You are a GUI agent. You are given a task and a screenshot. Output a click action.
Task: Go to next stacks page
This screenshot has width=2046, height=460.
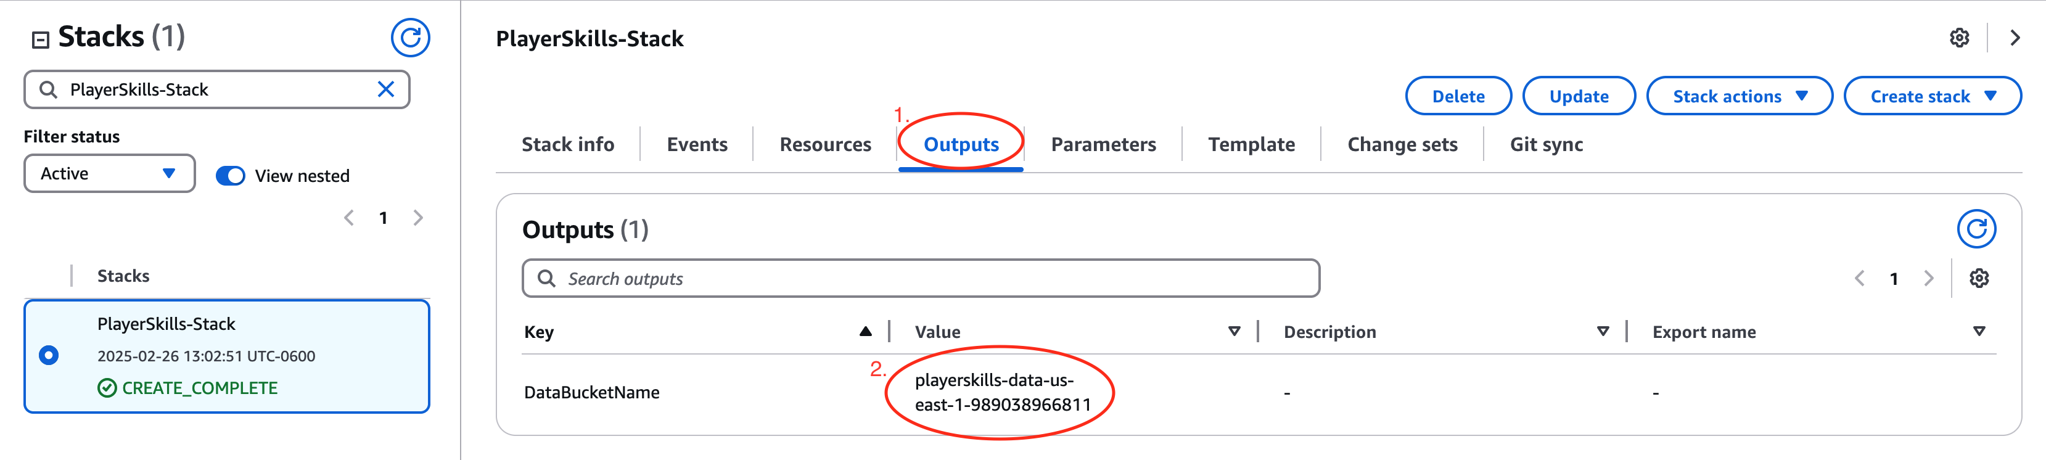point(419,218)
